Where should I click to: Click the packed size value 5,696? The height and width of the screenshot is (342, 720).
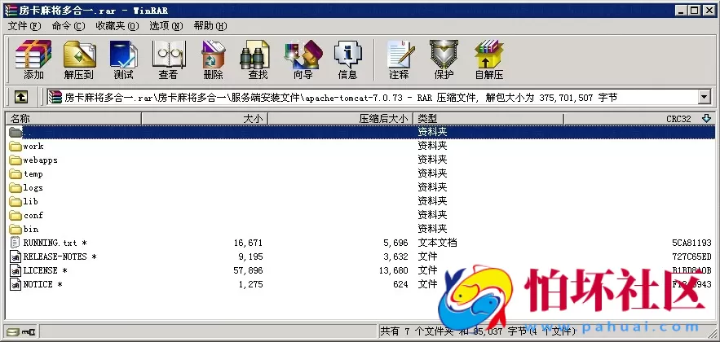(x=395, y=243)
